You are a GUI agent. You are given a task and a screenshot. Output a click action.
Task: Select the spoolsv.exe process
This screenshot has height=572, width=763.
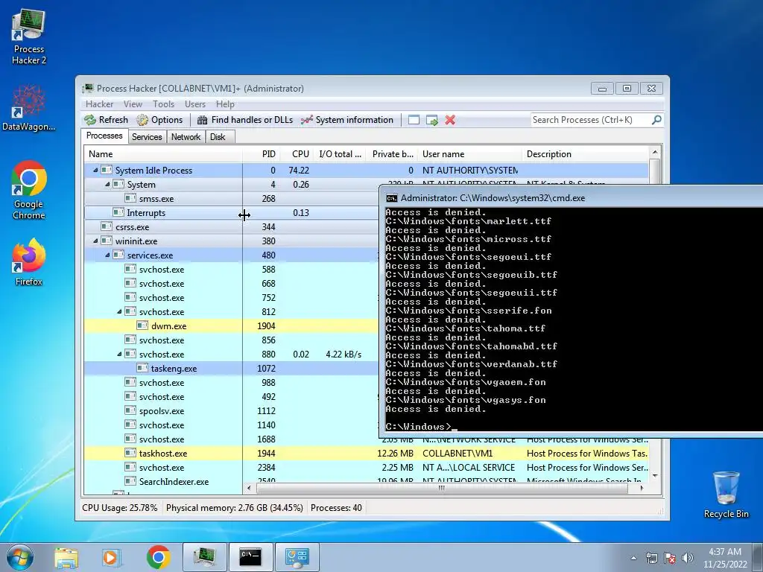(x=231, y=411)
